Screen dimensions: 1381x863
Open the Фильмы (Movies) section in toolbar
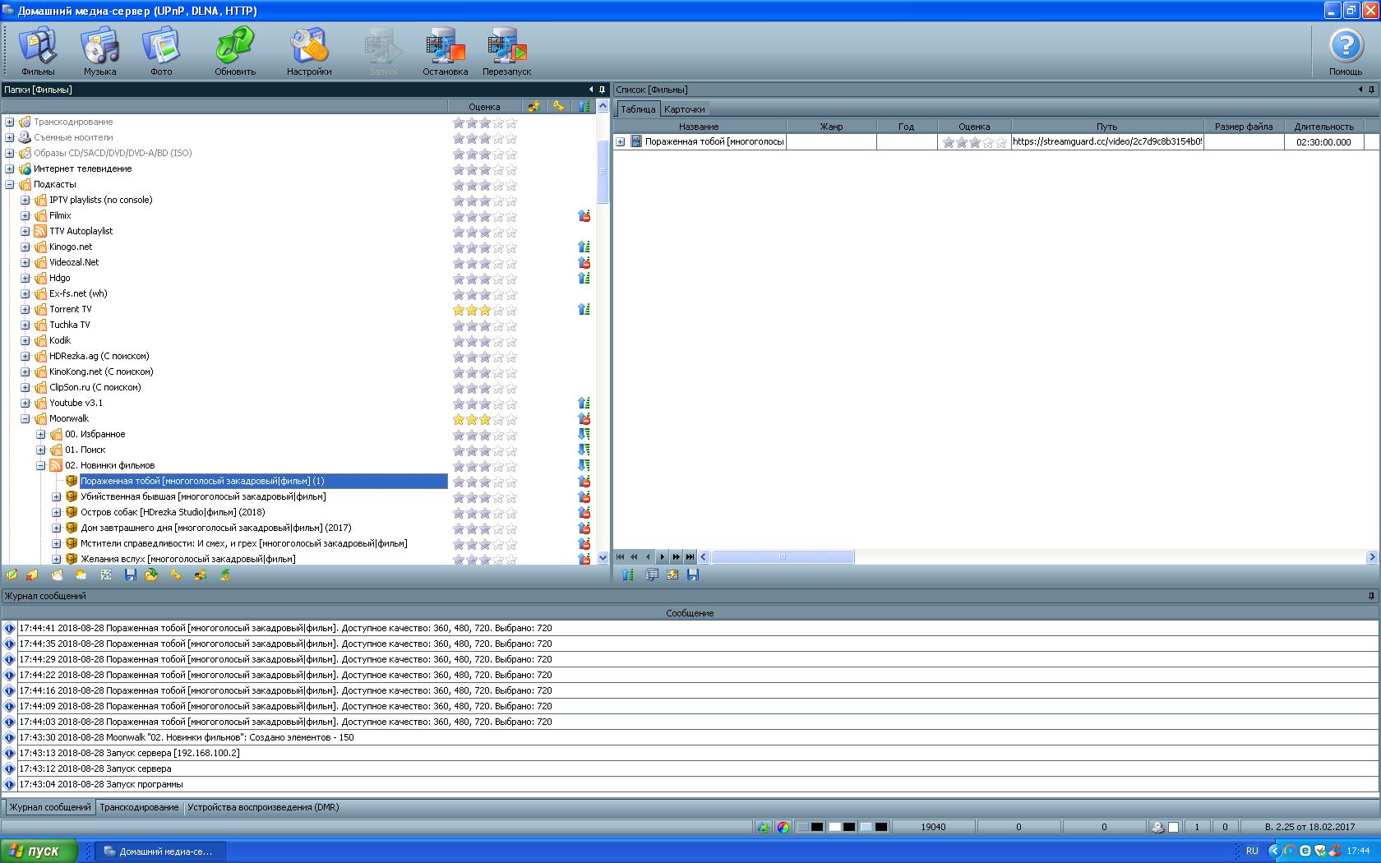(38, 51)
